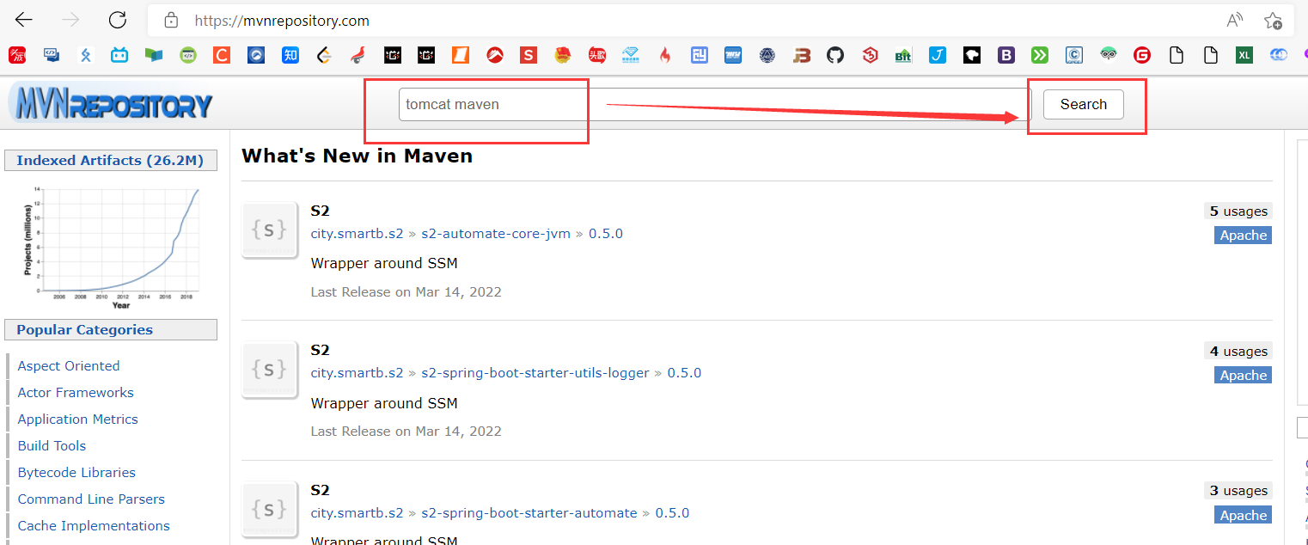The image size is (1308, 545).
Task: Open the orange parallelogram bookmark icon
Action: coord(460,55)
